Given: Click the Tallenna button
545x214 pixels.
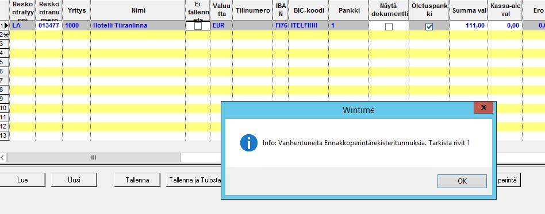Looking at the screenshot, I should (137, 180).
